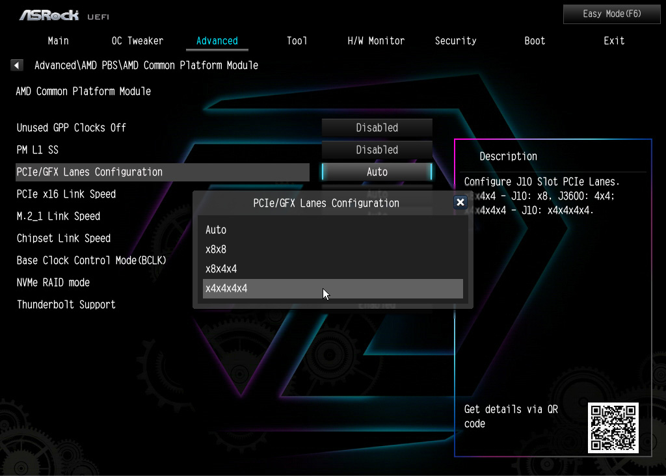Switch to the H/W Monitor tab
Screen dimensions: 666x476
tap(376, 41)
